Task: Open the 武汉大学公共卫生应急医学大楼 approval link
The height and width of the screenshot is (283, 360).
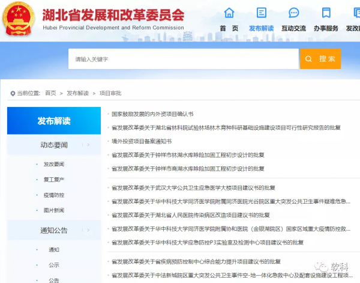Action: tap(193, 188)
